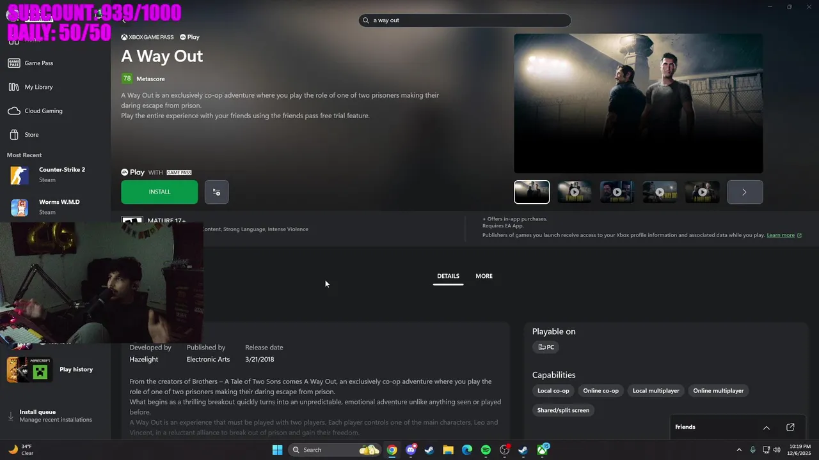Open the Windows Start menu
Screen dimensions: 819x460
tap(277, 450)
